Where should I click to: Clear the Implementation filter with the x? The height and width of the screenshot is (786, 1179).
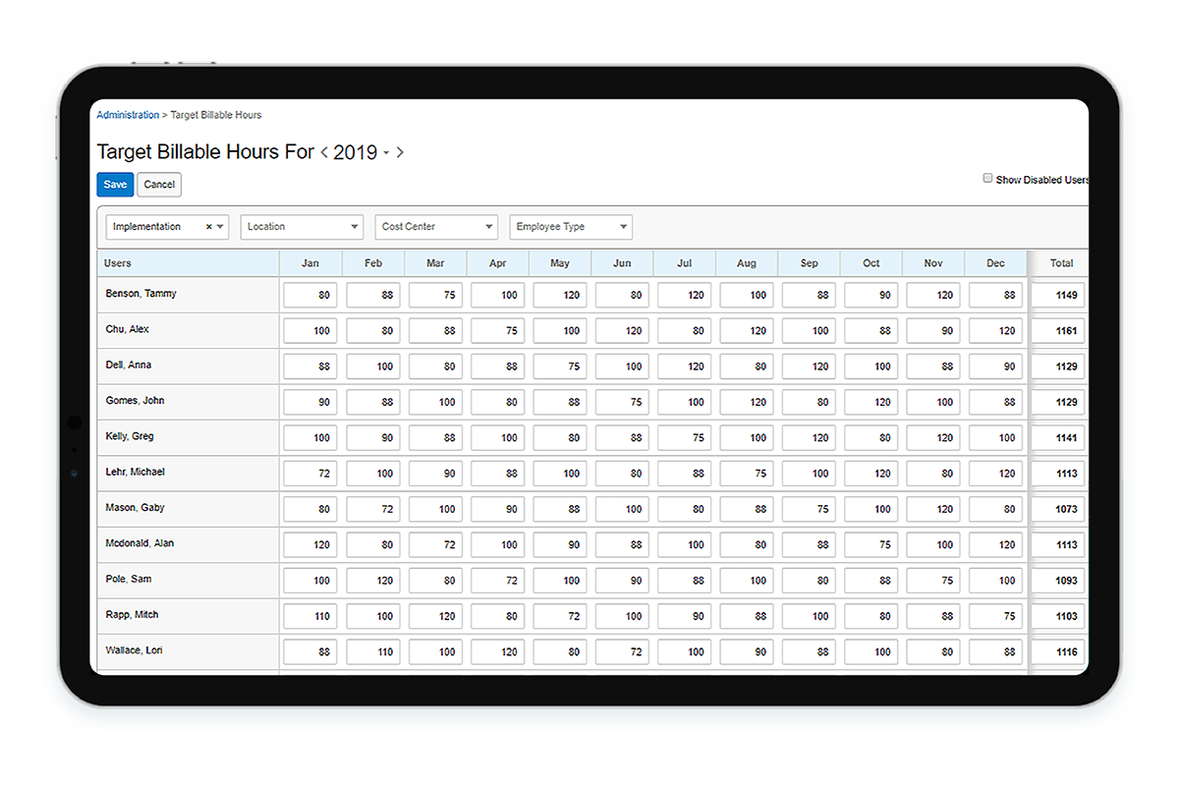tap(208, 227)
